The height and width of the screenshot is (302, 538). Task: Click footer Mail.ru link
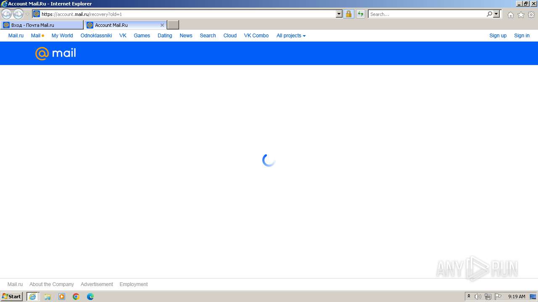(15, 284)
